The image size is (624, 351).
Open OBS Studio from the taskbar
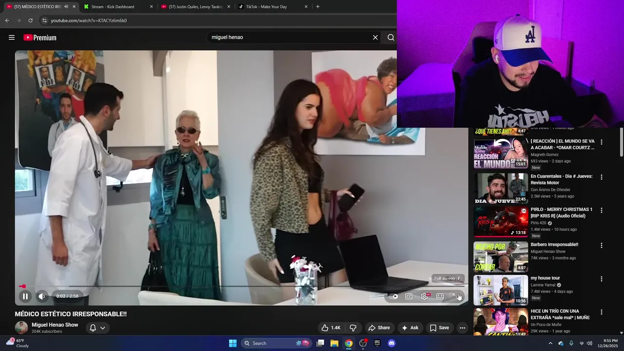tap(363, 343)
